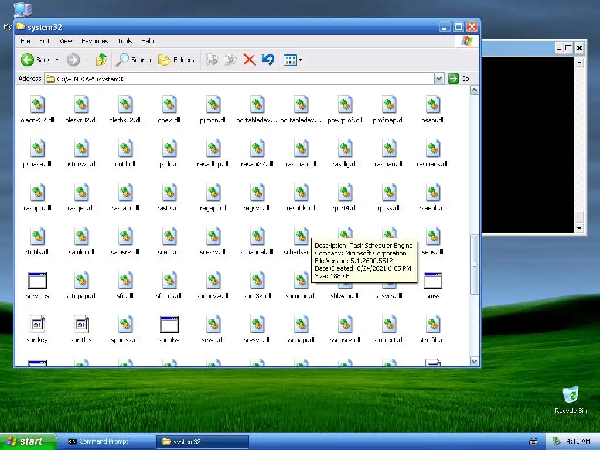Select the qutil.dll file
The width and height of the screenshot is (600, 450).
[125, 153]
